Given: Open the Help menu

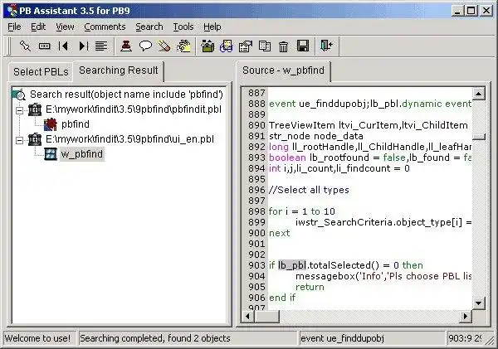Looking at the screenshot, I should tap(212, 27).
